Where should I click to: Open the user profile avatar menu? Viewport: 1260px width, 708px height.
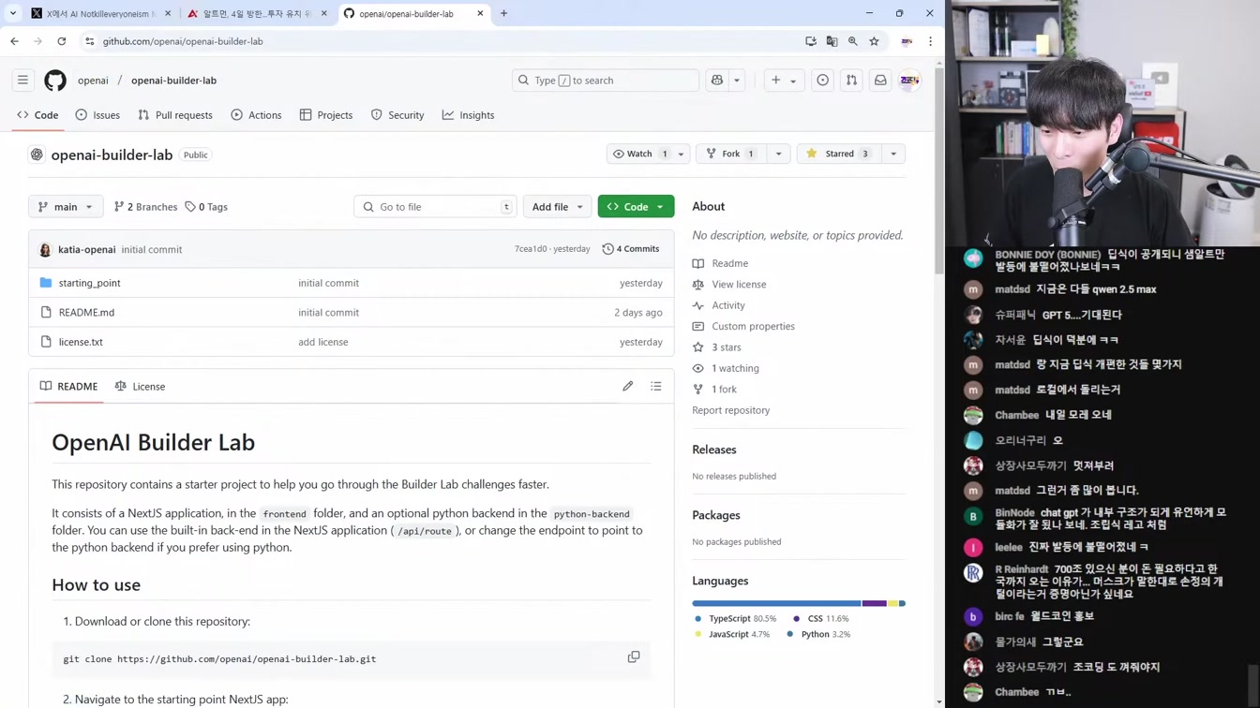(x=909, y=81)
